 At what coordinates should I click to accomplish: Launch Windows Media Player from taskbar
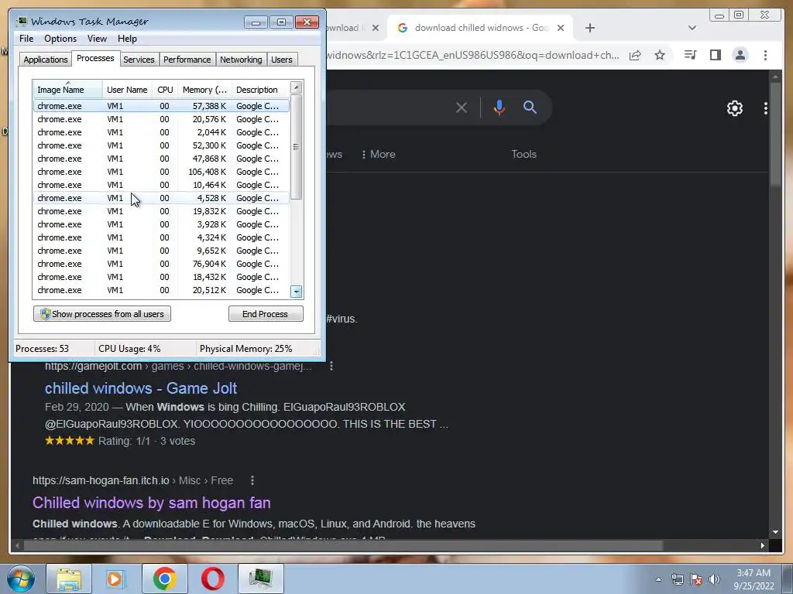[x=115, y=579]
